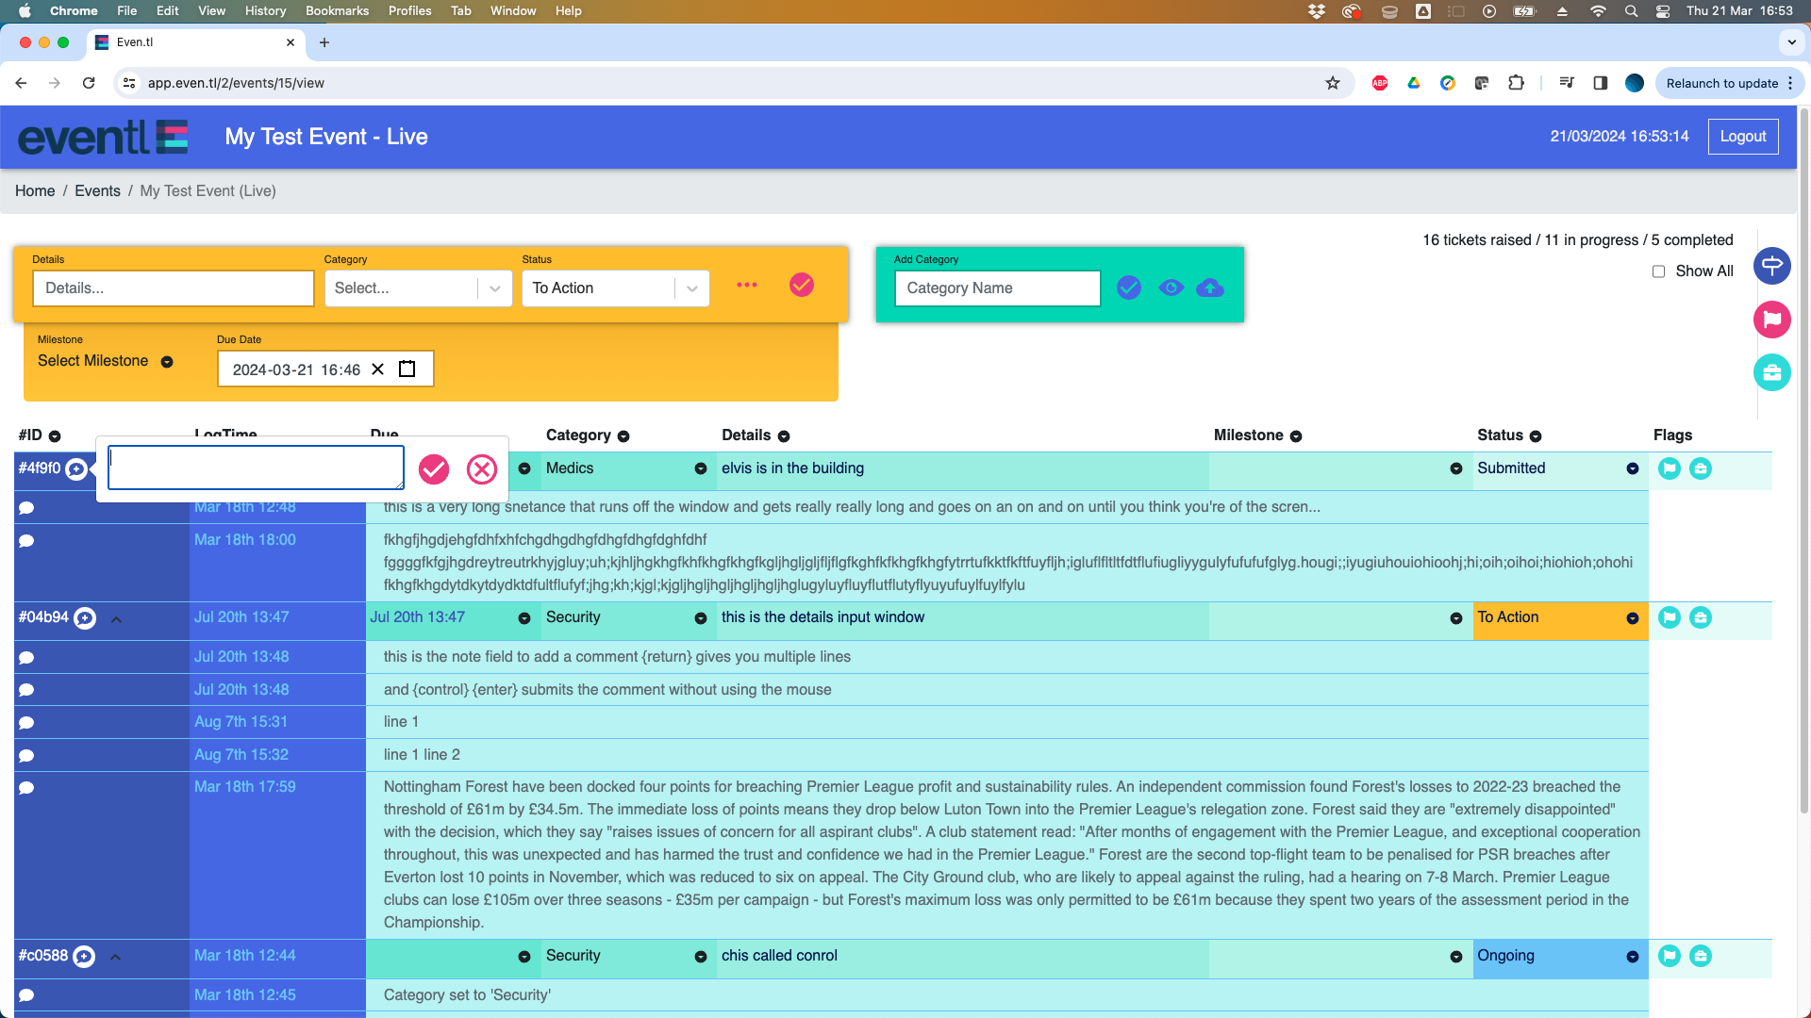Open the milestone dropdown on #04b94 row
1811x1018 pixels.
[x=1456, y=618]
